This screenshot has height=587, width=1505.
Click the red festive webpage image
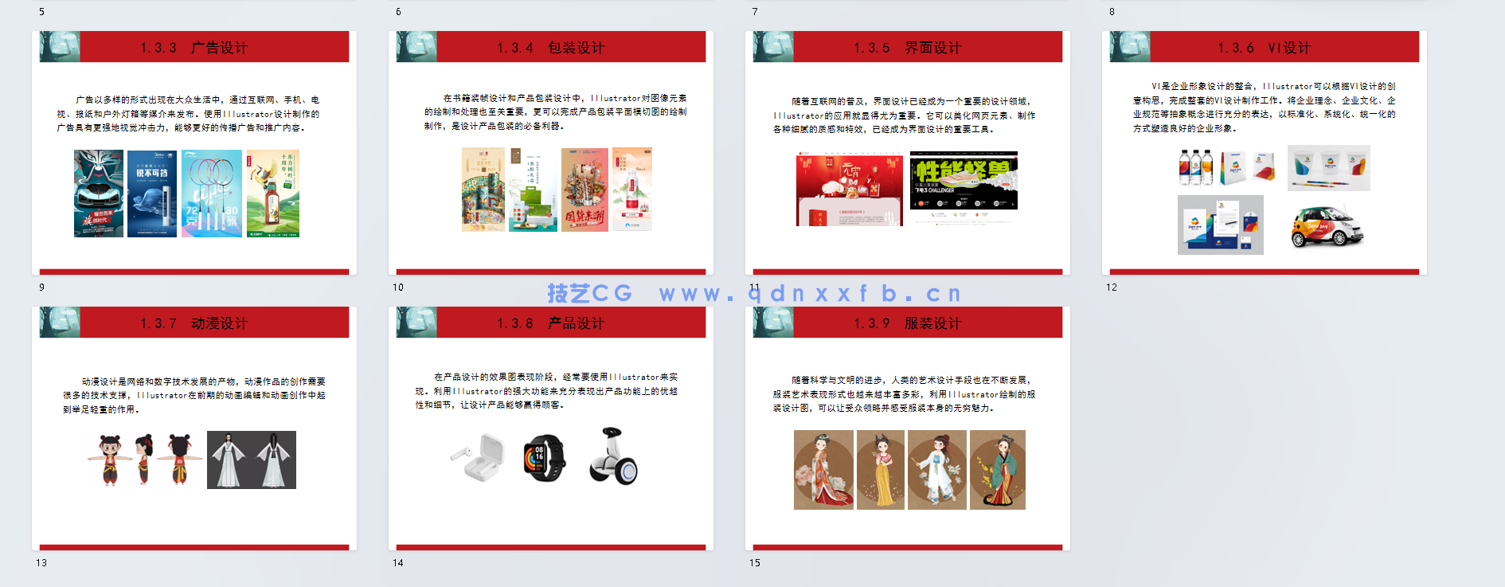point(850,190)
